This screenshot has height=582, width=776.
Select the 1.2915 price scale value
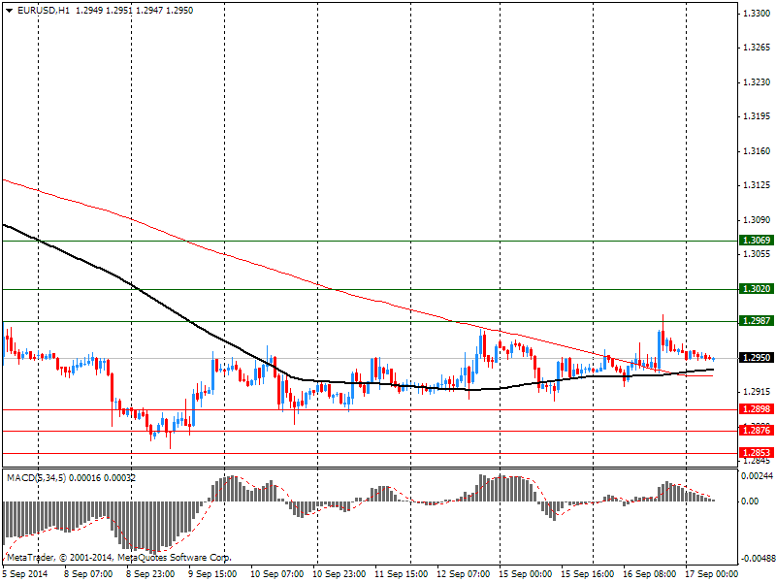point(757,392)
